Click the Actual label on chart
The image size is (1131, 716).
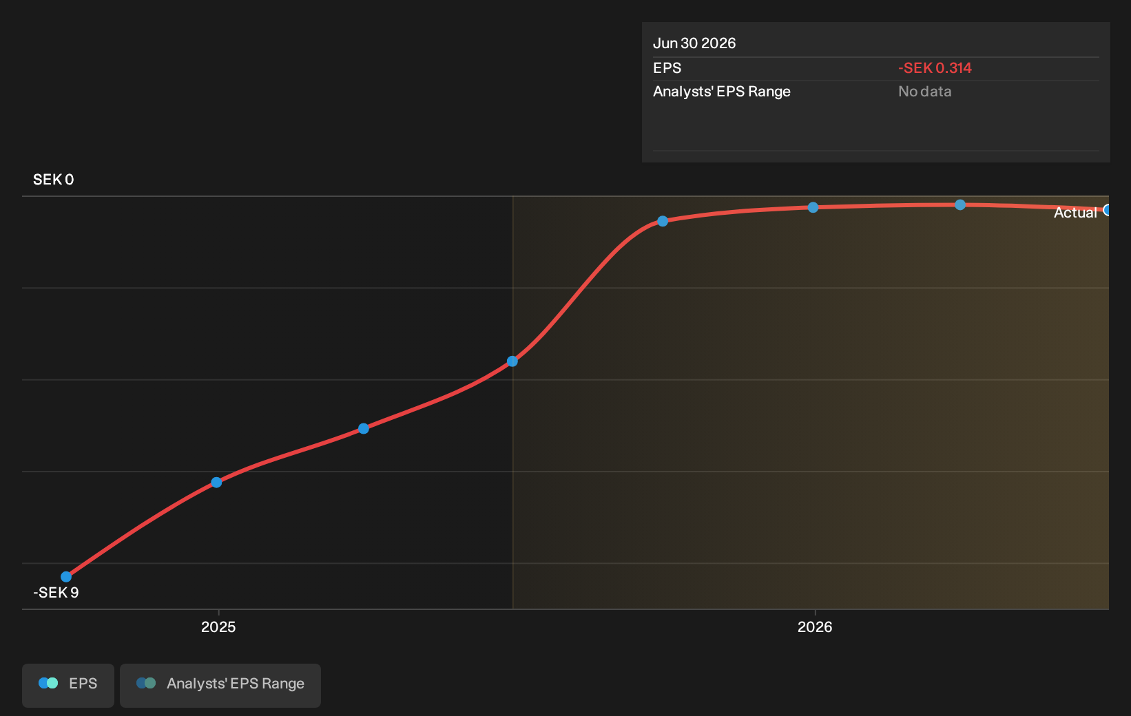[x=1075, y=213]
